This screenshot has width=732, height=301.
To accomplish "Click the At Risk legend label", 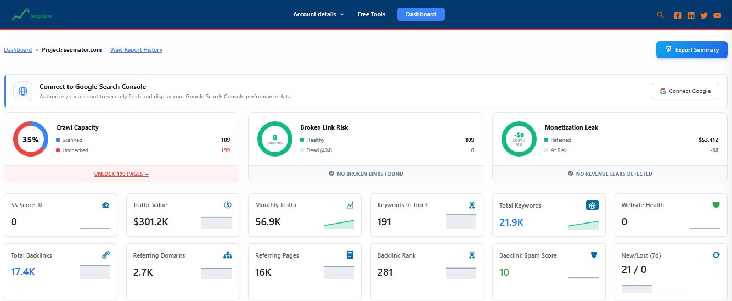I will (560, 150).
